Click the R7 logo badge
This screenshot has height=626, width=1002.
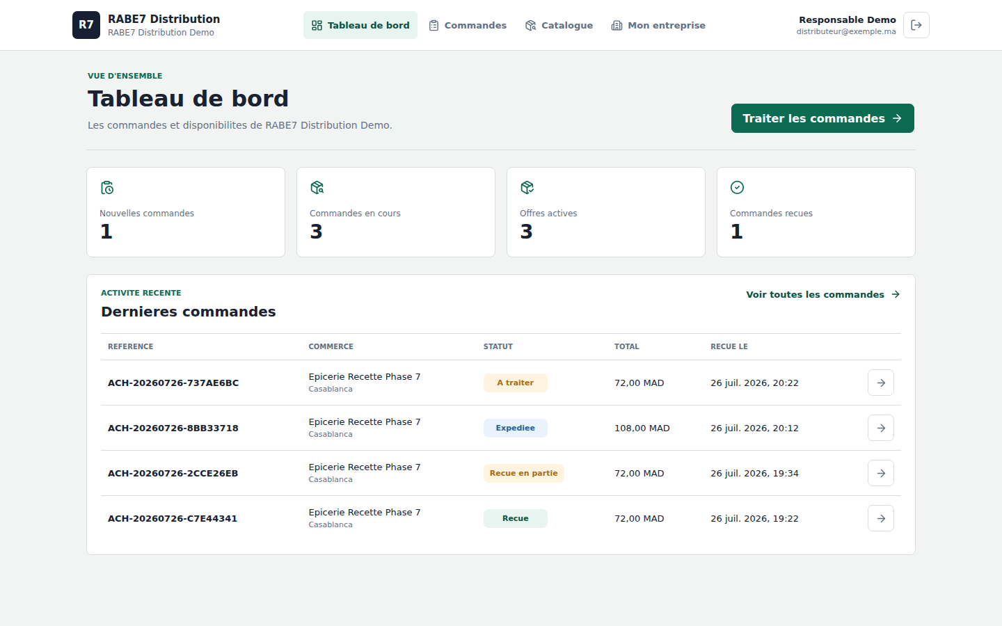(86, 25)
